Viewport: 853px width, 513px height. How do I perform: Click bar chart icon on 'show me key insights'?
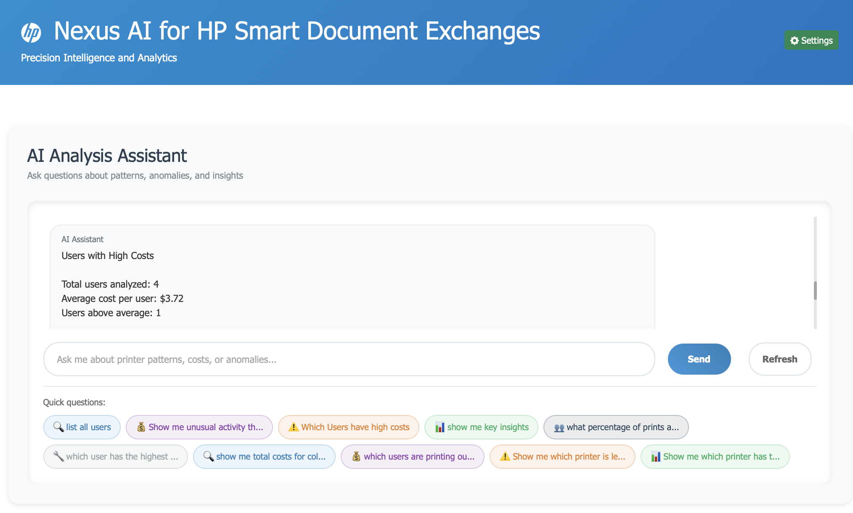click(x=440, y=427)
